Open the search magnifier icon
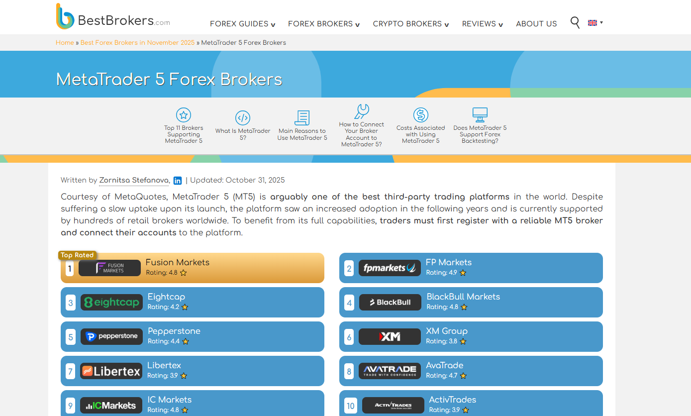 coord(575,22)
